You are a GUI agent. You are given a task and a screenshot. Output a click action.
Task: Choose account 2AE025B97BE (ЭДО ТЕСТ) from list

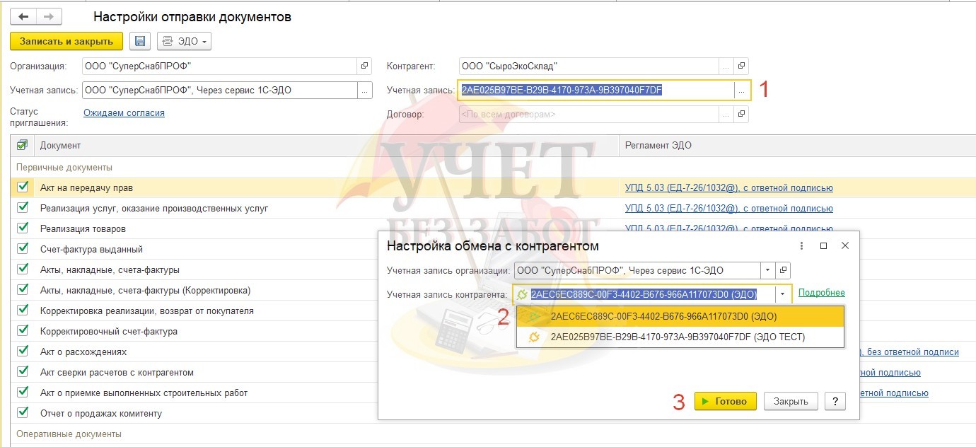tap(680, 337)
